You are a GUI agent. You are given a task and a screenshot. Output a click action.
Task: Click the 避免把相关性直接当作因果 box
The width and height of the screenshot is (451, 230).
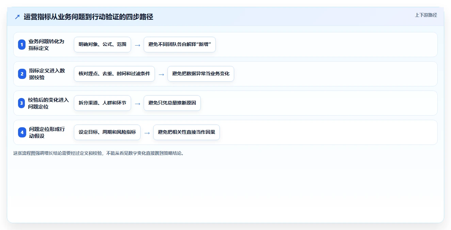click(x=187, y=132)
